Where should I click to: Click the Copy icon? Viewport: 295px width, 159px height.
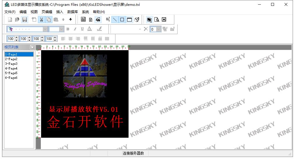pyautogui.click(x=49, y=20)
